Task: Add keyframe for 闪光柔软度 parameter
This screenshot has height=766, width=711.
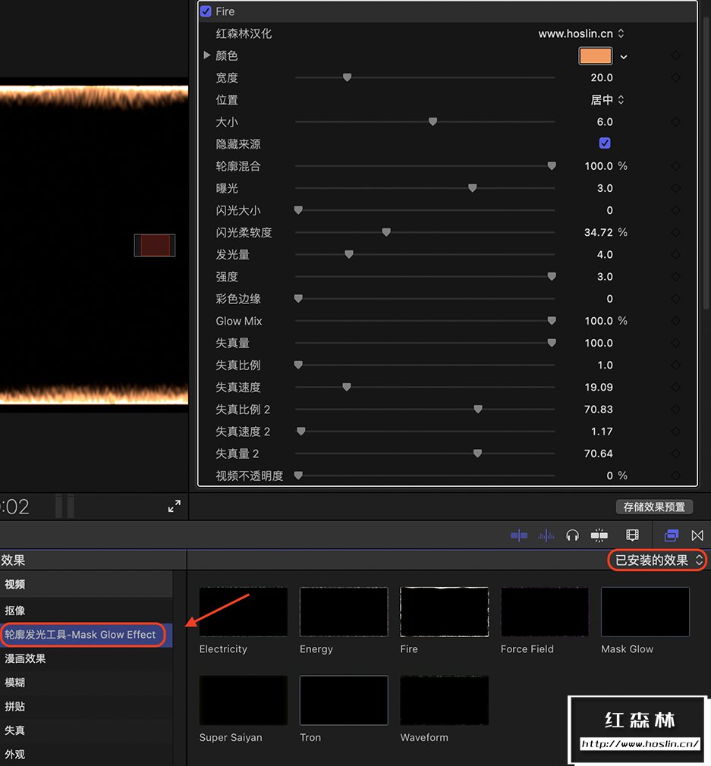Action: 676,233
